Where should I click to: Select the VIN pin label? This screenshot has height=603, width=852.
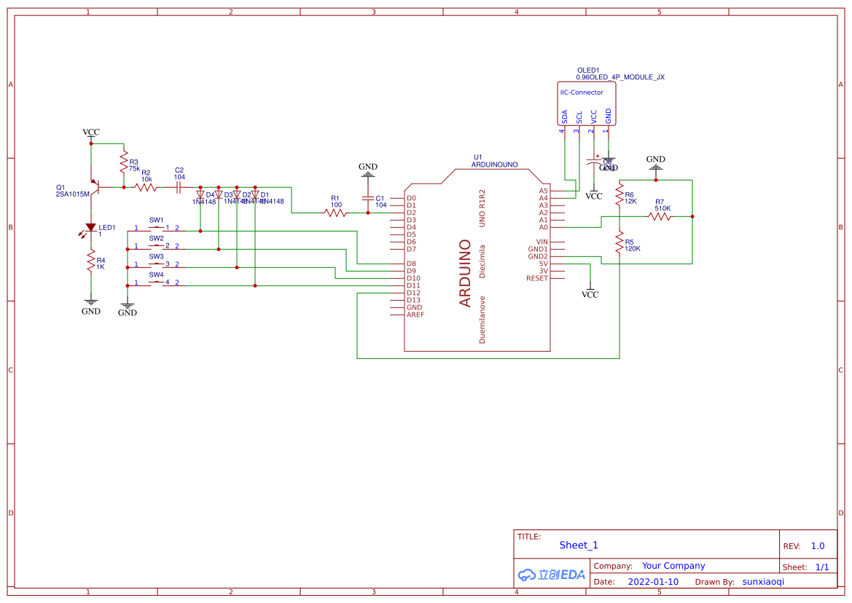(x=542, y=242)
